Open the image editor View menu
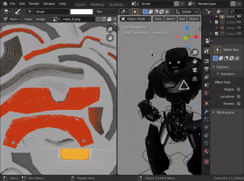244x181 pixels. pyautogui.click(x=28, y=19)
